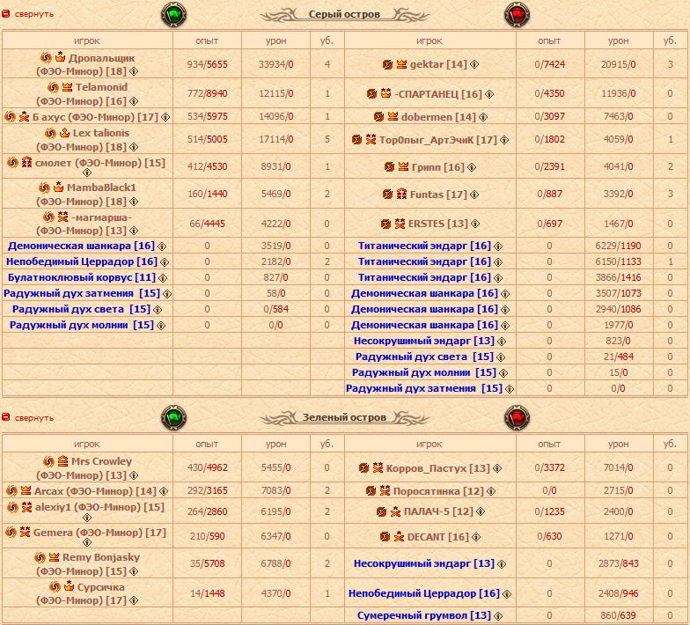Open left-side Радужный дух затмения [15]
This screenshot has width=690, height=625.
tap(81, 293)
